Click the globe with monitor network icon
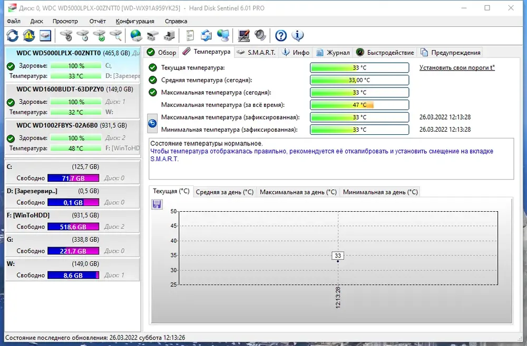This screenshot has height=346, width=527. [x=223, y=35]
